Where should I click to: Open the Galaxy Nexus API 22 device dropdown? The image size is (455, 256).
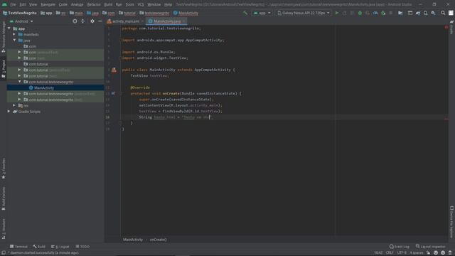(x=304, y=13)
